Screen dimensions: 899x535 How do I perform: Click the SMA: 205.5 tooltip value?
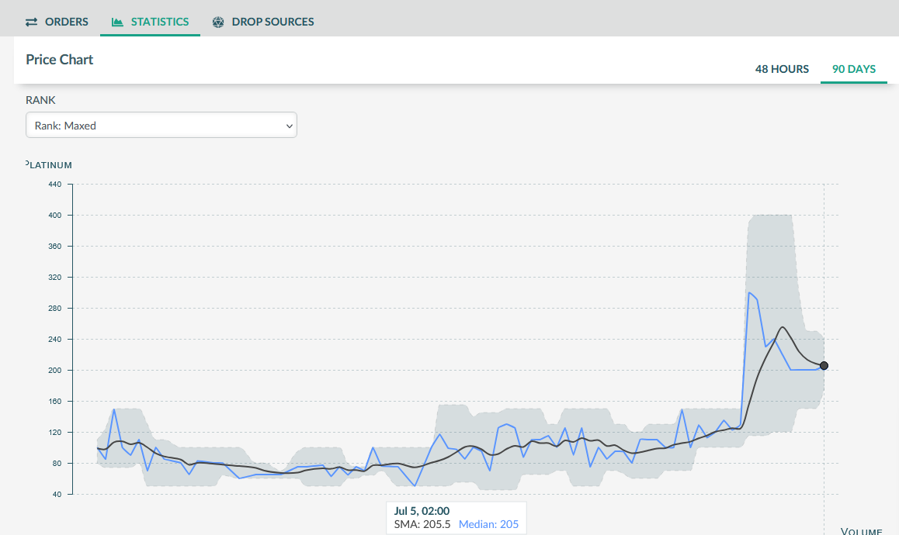click(422, 524)
